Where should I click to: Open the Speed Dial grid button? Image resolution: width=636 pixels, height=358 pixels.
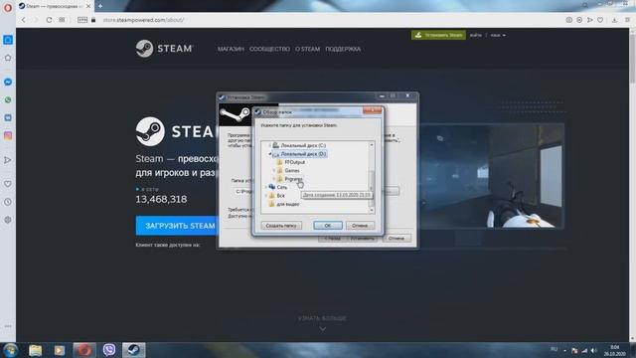click(x=62, y=20)
